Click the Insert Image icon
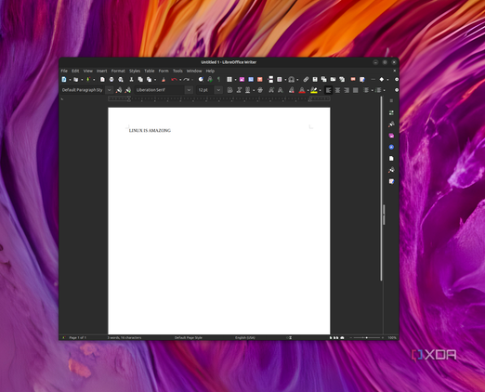485x392 pixels. tap(242, 80)
